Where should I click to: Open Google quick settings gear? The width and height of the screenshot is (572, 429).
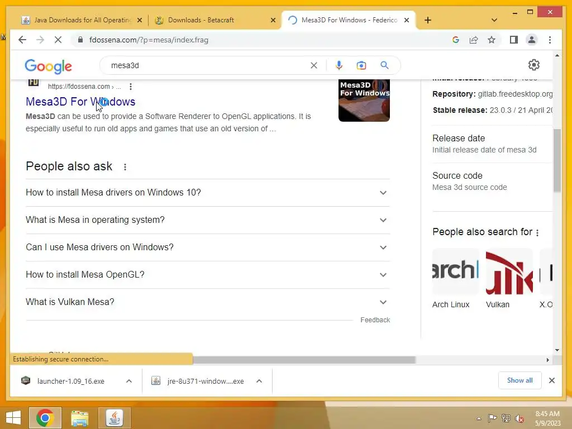coord(533,65)
